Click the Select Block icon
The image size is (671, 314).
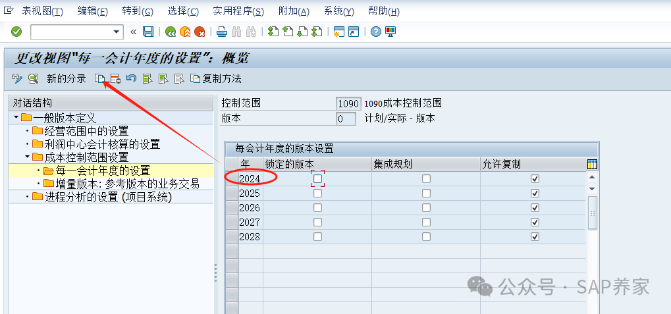[163, 78]
